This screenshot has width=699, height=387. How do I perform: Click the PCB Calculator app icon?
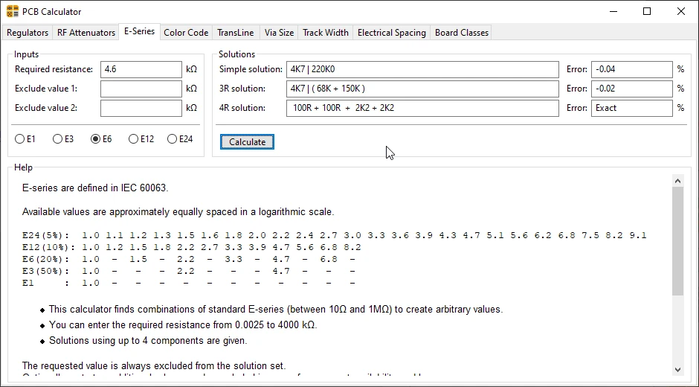[x=13, y=11]
